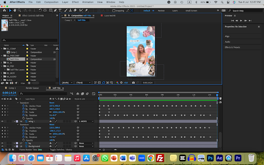Viewport: 264px width, 165px height.
Task: Expand the Background layer properties
Action: [14, 146]
